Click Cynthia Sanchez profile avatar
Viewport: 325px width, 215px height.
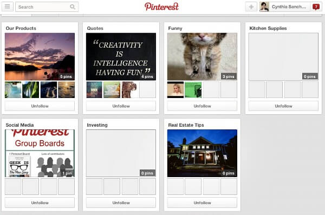tap(264, 7)
